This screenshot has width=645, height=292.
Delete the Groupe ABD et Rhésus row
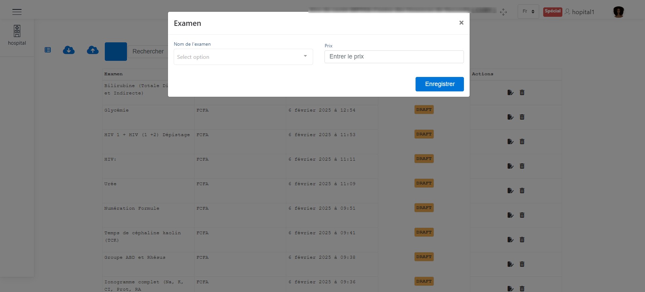click(522, 264)
